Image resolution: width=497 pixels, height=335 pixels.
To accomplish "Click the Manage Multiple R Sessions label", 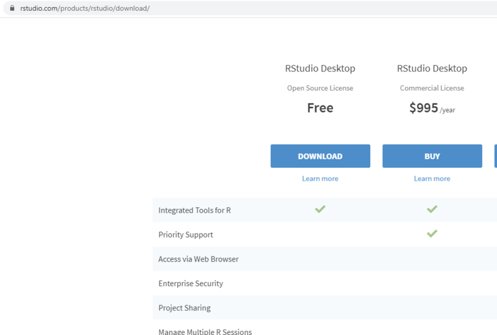I will [205, 332].
